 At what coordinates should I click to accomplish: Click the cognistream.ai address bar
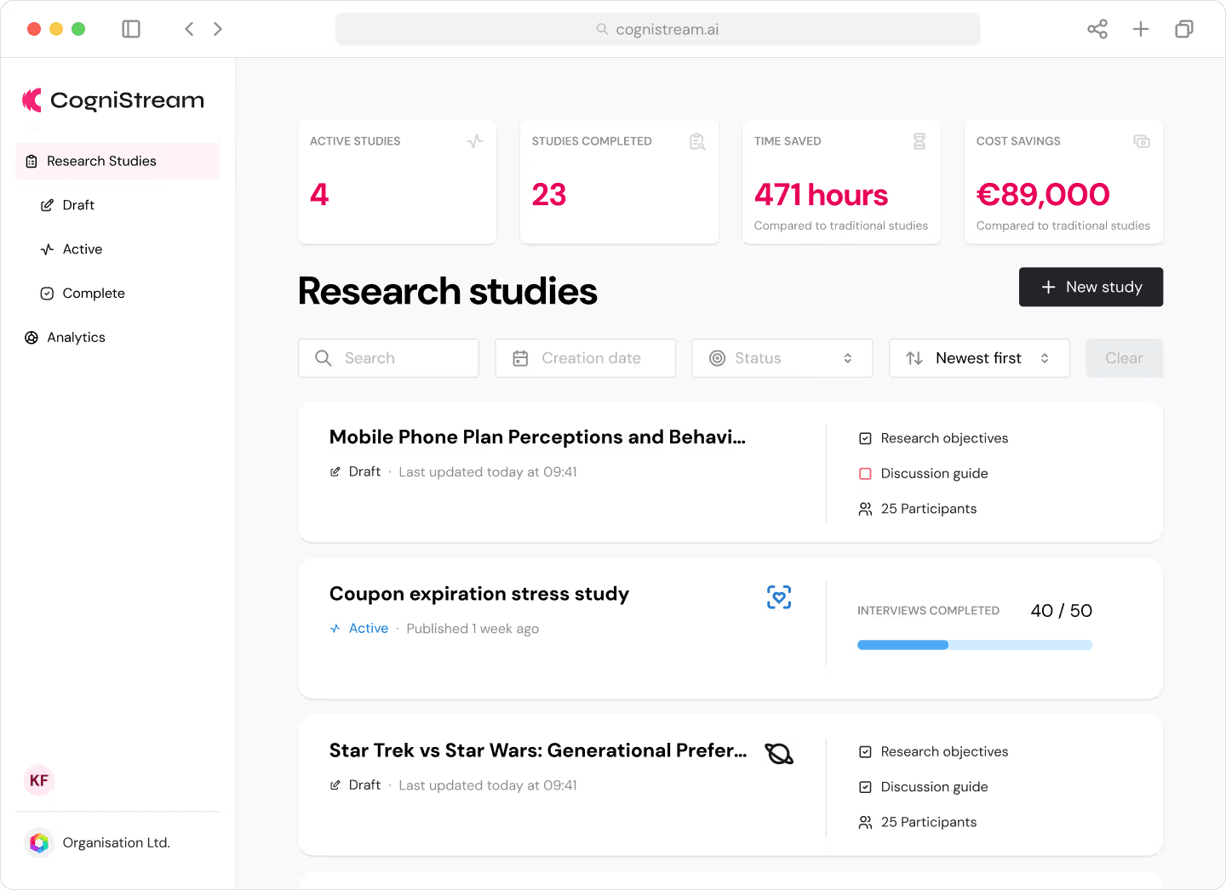point(657,29)
